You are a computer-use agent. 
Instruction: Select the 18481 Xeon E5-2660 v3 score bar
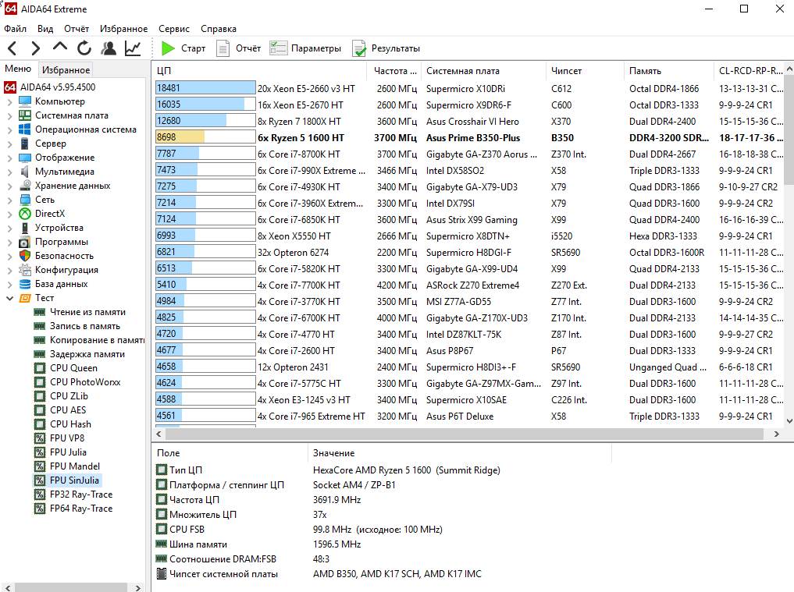click(205, 88)
